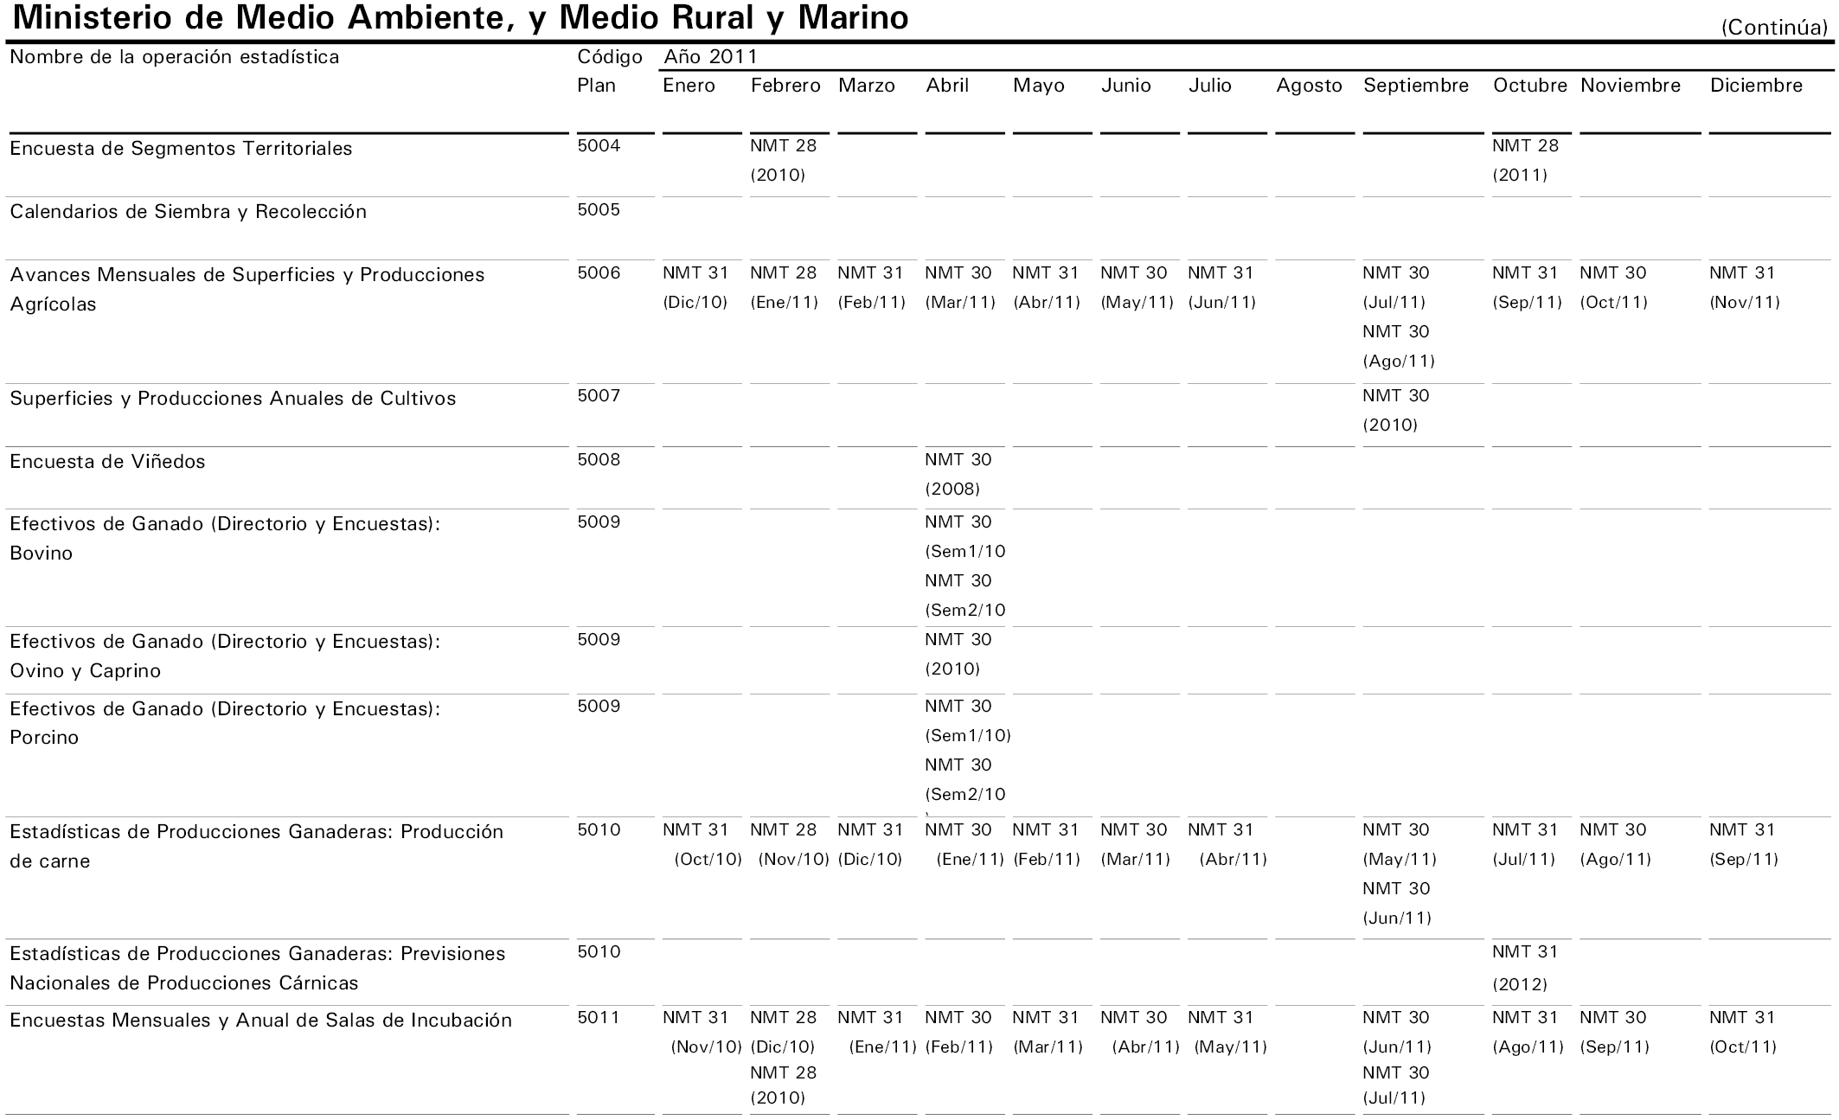Click '(Jul/11)' in the Salas de Incubación row
This screenshot has height=1120, width=1839.
(1394, 1098)
